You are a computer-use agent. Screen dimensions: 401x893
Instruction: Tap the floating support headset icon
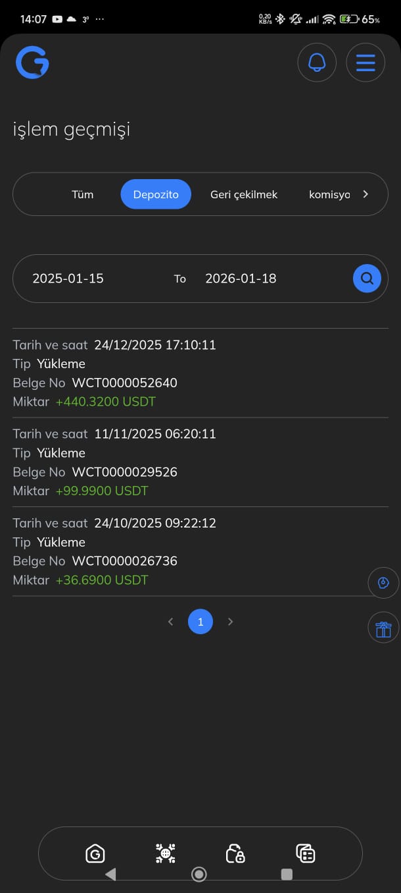tap(383, 583)
